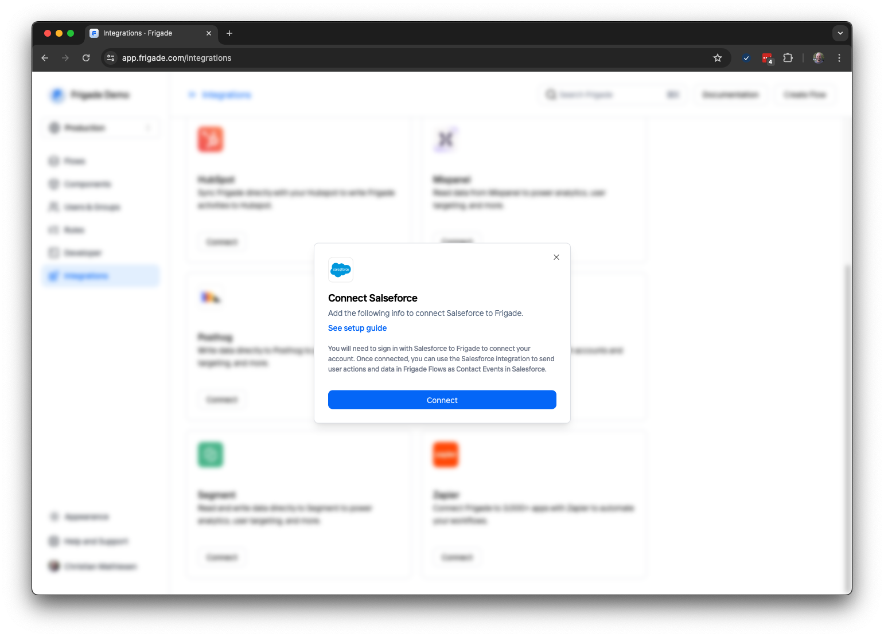This screenshot has width=884, height=637.
Task: Open Developer from the sidebar icon
Action: (54, 252)
